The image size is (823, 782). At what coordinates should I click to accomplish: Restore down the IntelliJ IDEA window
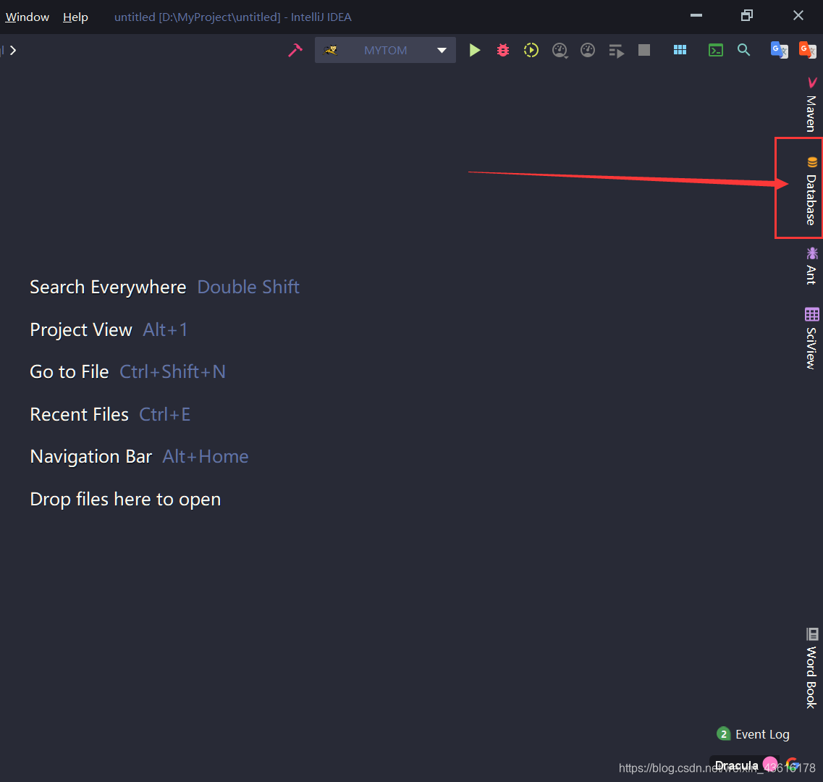point(747,15)
